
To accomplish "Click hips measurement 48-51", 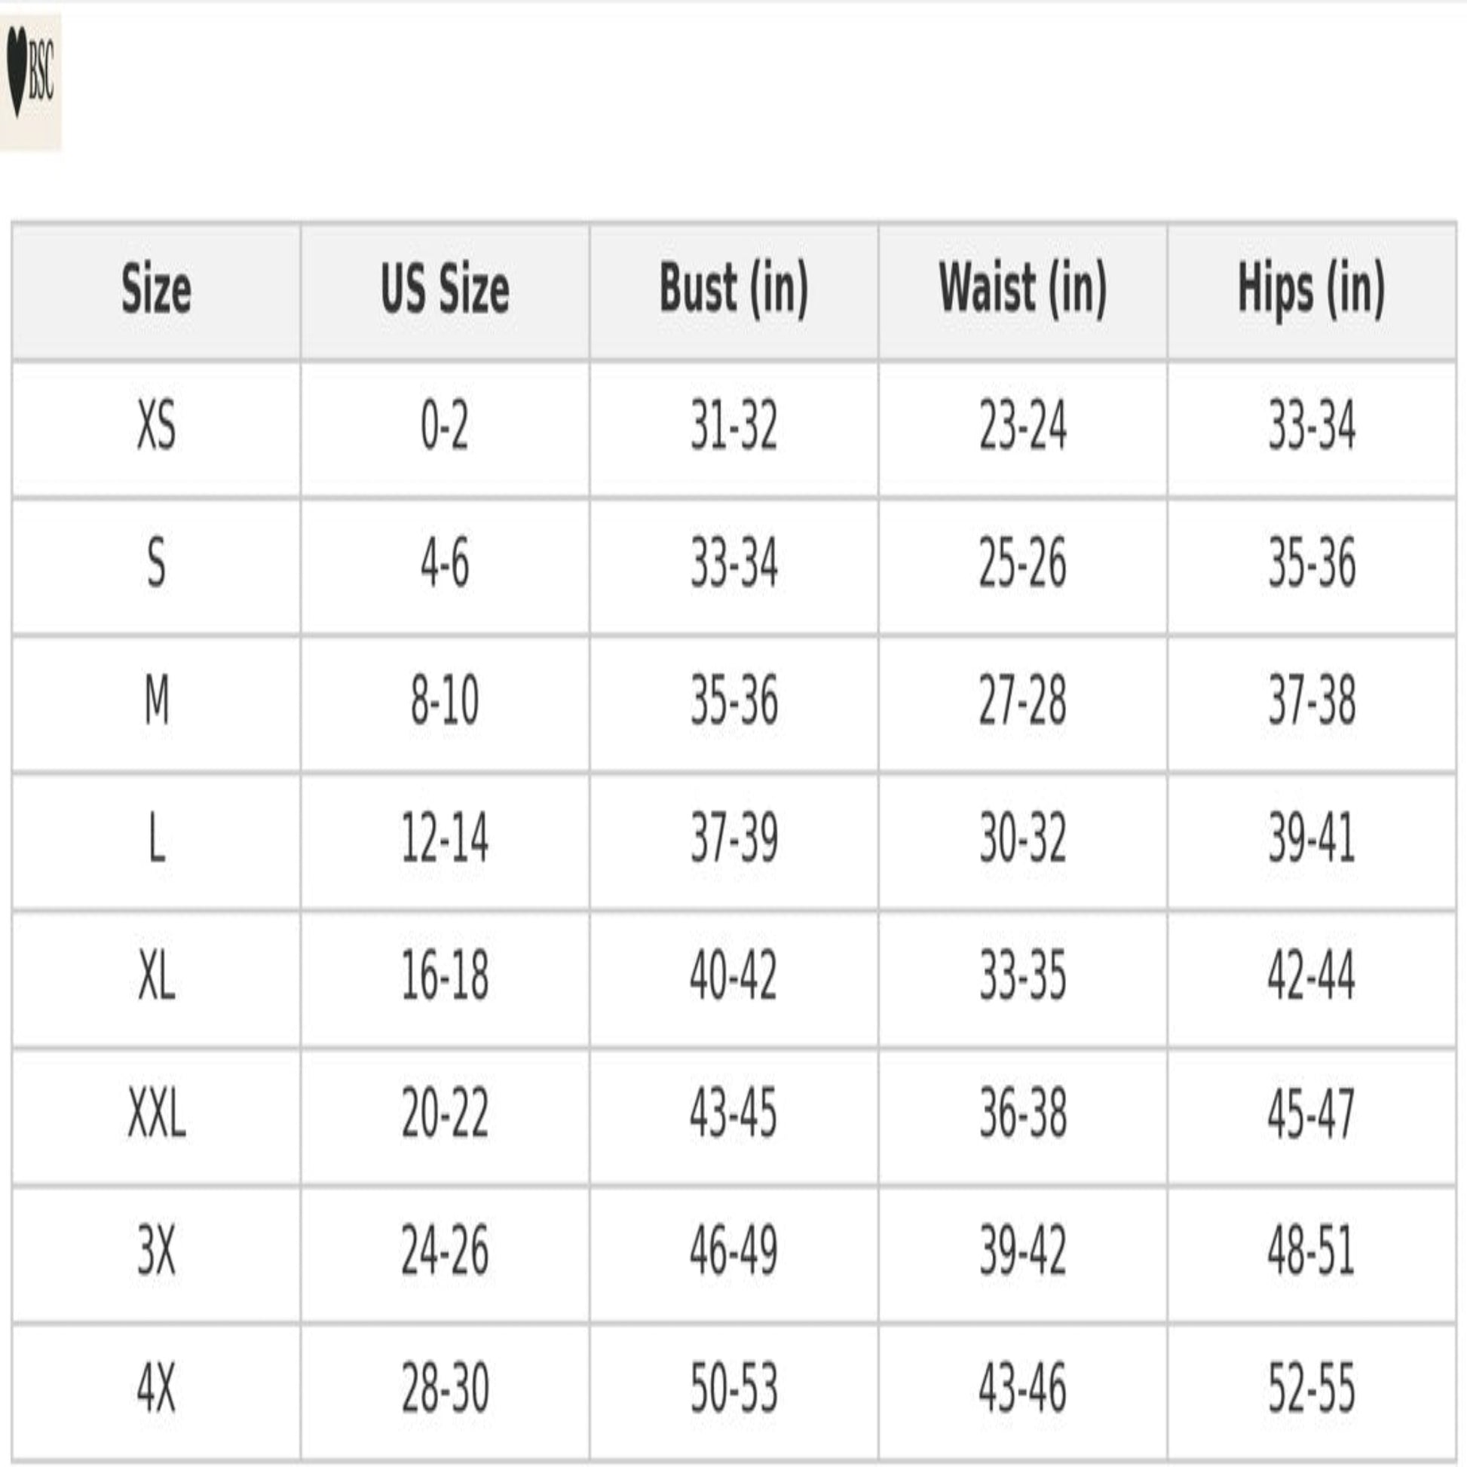I will 1312,1252.
